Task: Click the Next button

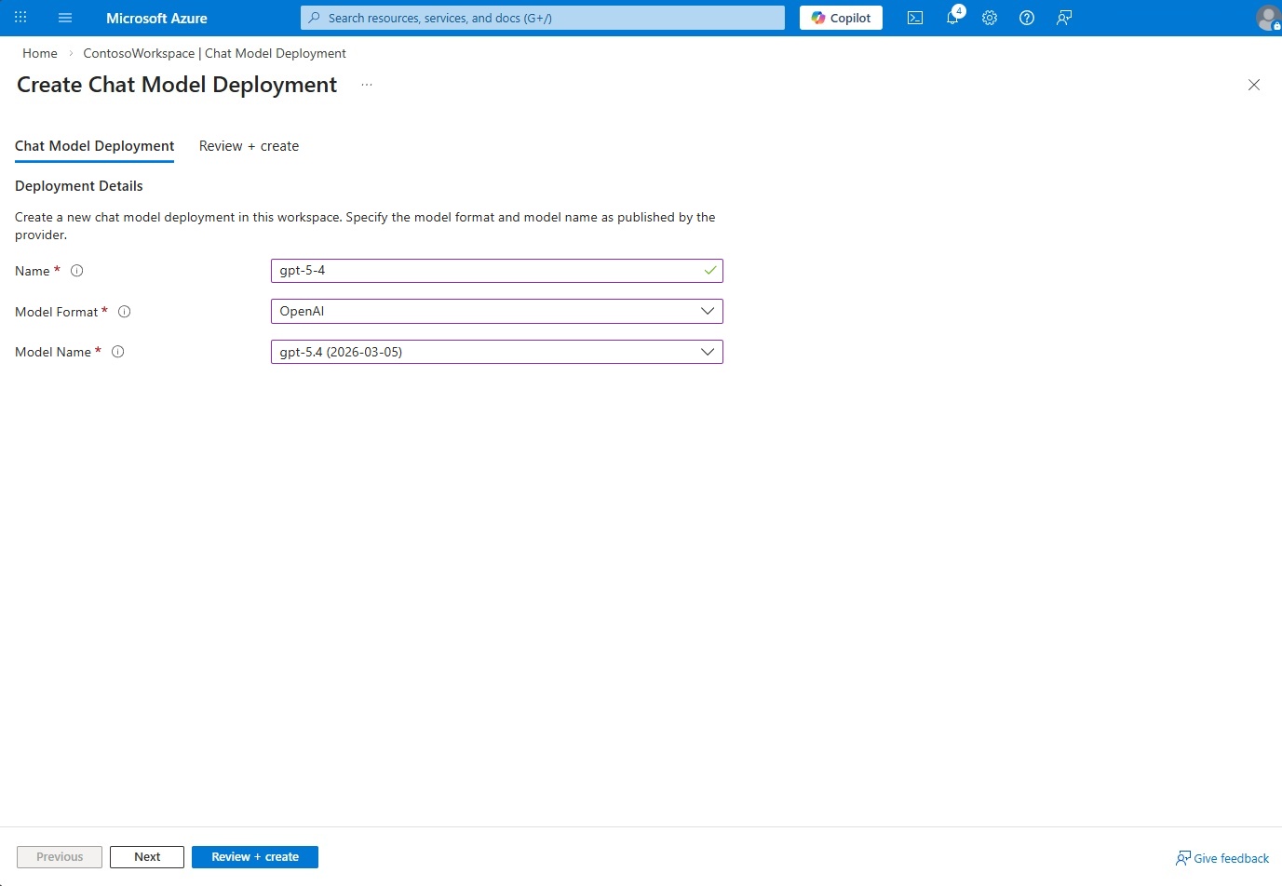Action: [x=147, y=857]
